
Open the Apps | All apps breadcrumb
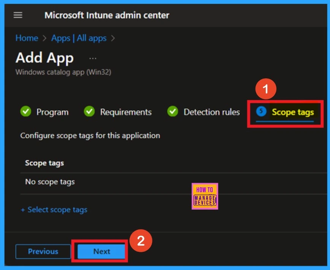click(x=79, y=38)
